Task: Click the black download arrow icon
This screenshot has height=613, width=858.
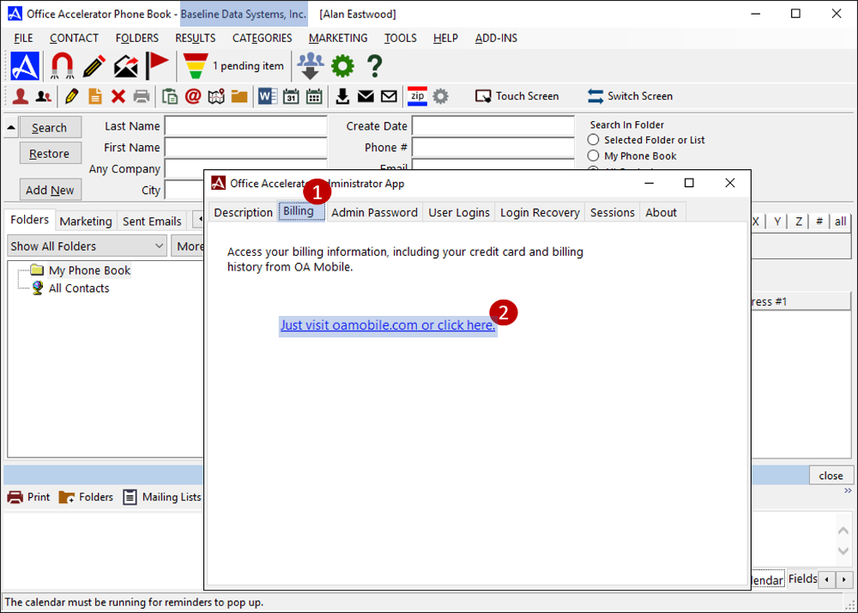Action: (x=342, y=96)
